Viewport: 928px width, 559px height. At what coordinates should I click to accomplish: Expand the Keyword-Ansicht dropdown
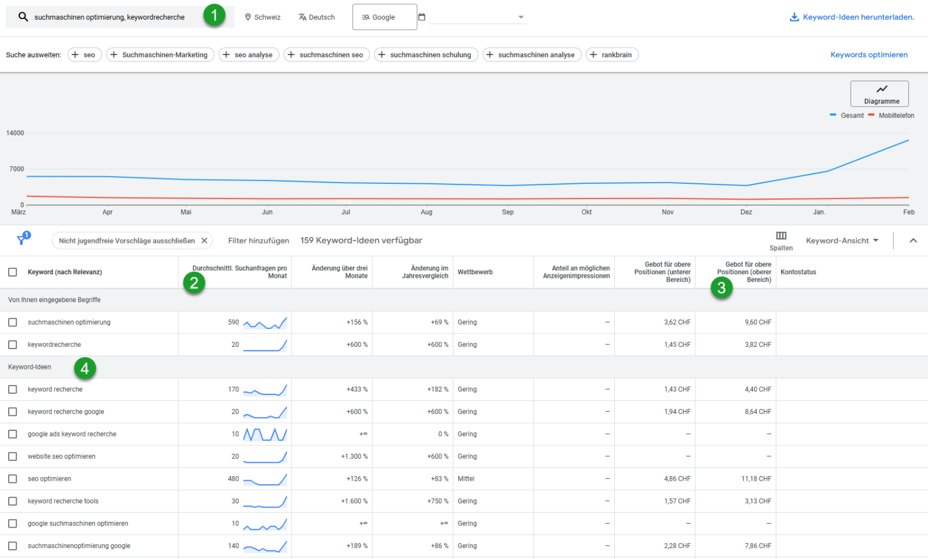pyautogui.click(x=842, y=241)
